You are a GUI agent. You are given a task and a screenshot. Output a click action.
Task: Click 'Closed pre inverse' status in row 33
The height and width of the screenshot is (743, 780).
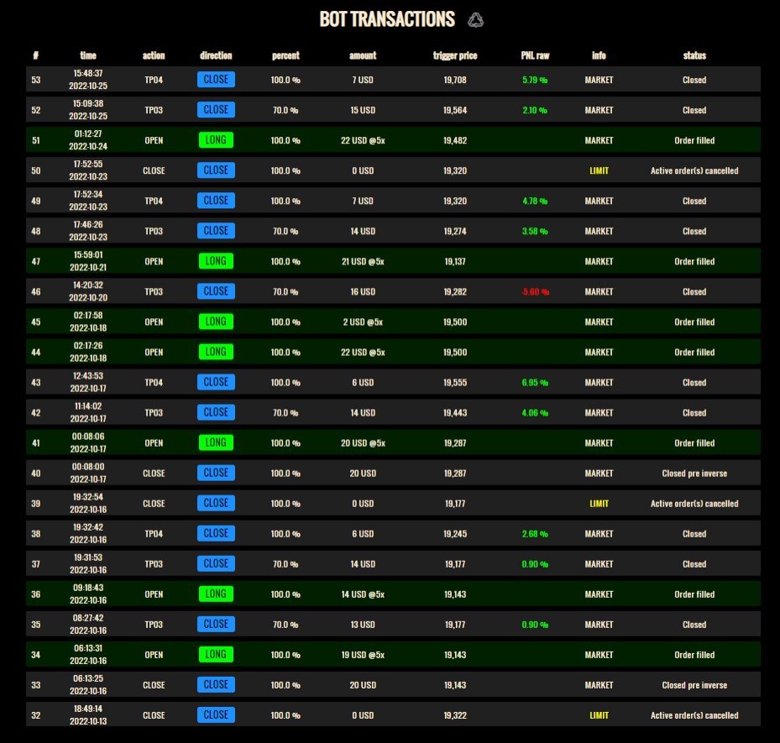click(694, 685)
